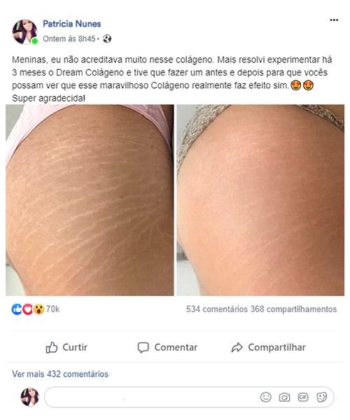This screenshot has width=350, height=420.
Task: Click the red heart Love reaction icon
Action: (27, 309)
